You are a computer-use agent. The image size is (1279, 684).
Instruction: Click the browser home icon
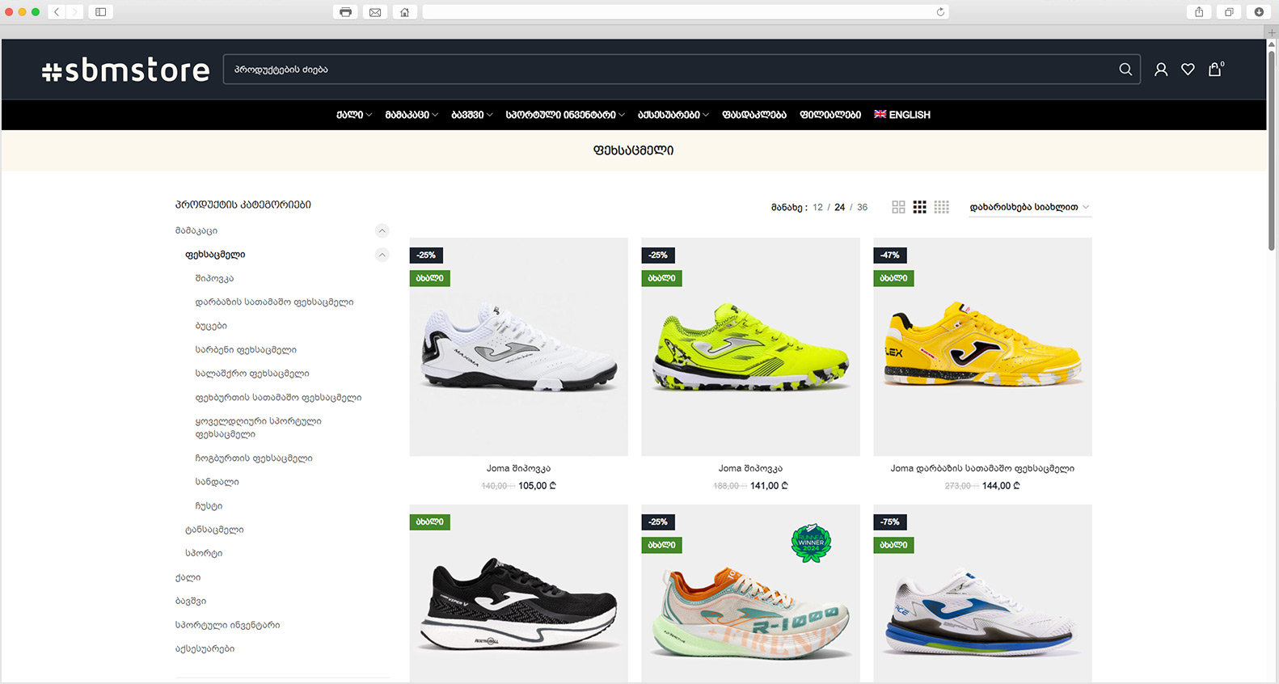404,12
